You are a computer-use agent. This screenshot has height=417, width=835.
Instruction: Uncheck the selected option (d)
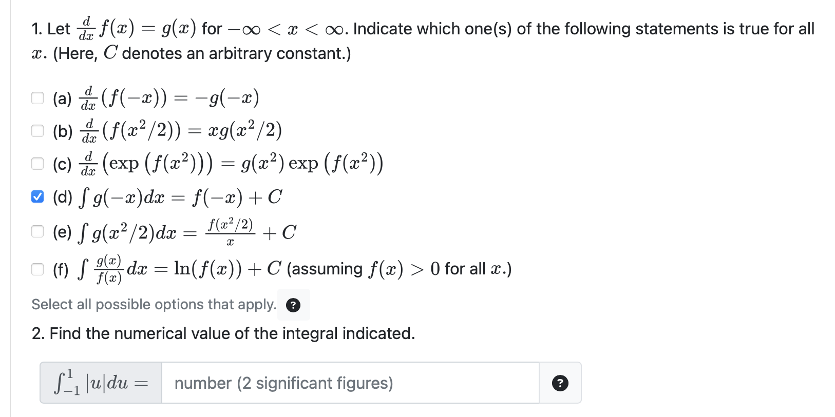[37, 196]
